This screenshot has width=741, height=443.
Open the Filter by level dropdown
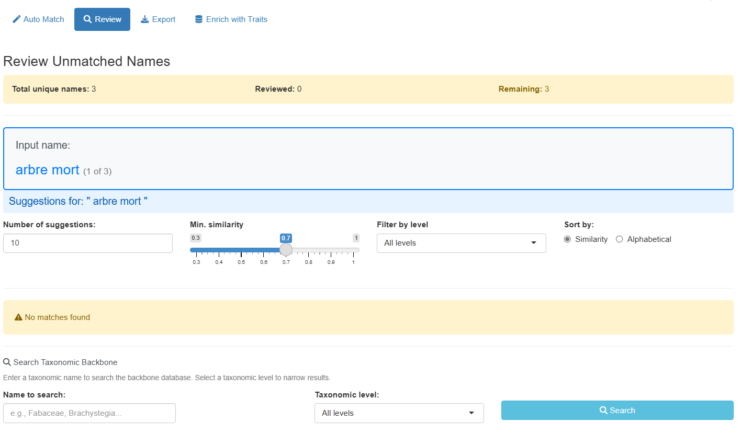click(461, 243)
